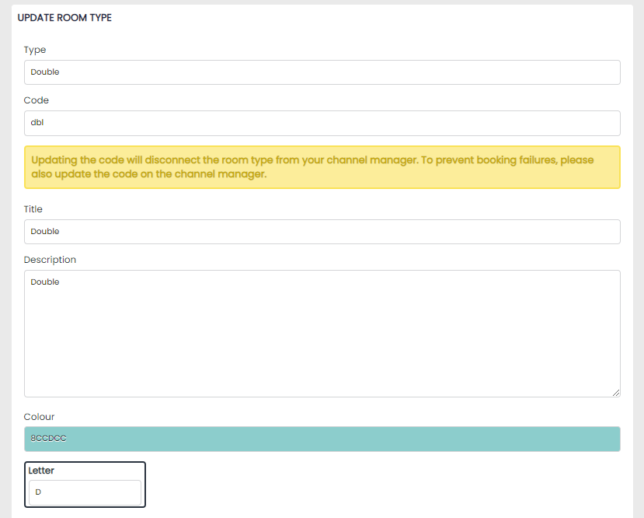Click the 8CCDCC hex value text
Screen dimensions: 644x518
point(48,439)
